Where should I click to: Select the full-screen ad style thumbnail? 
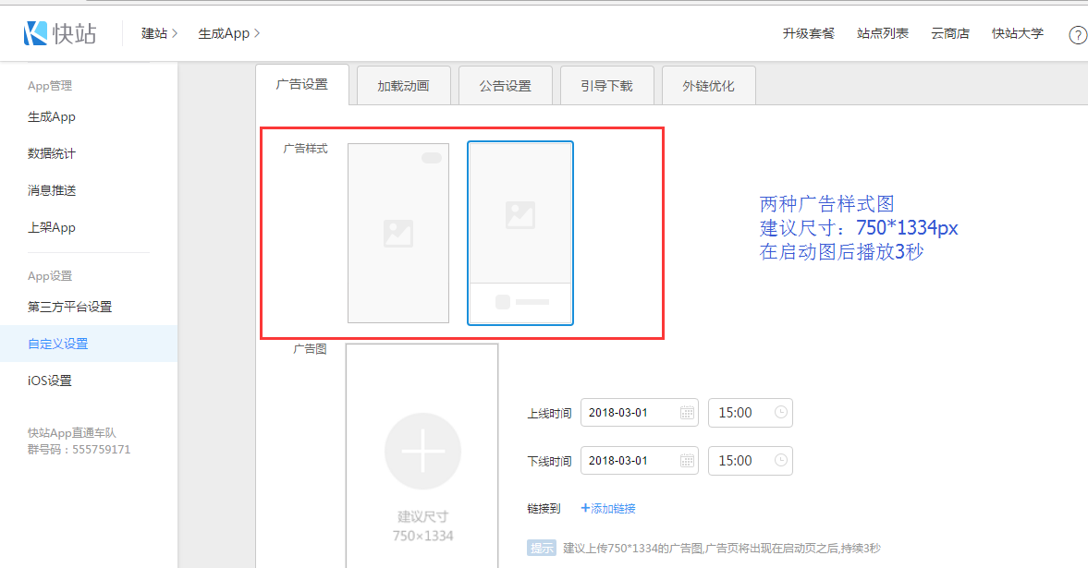point(398,233)
